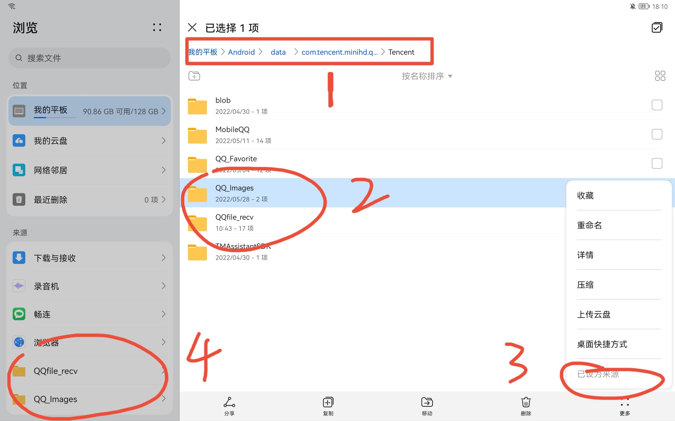Open the blob folder icon

tap(197, 106)
